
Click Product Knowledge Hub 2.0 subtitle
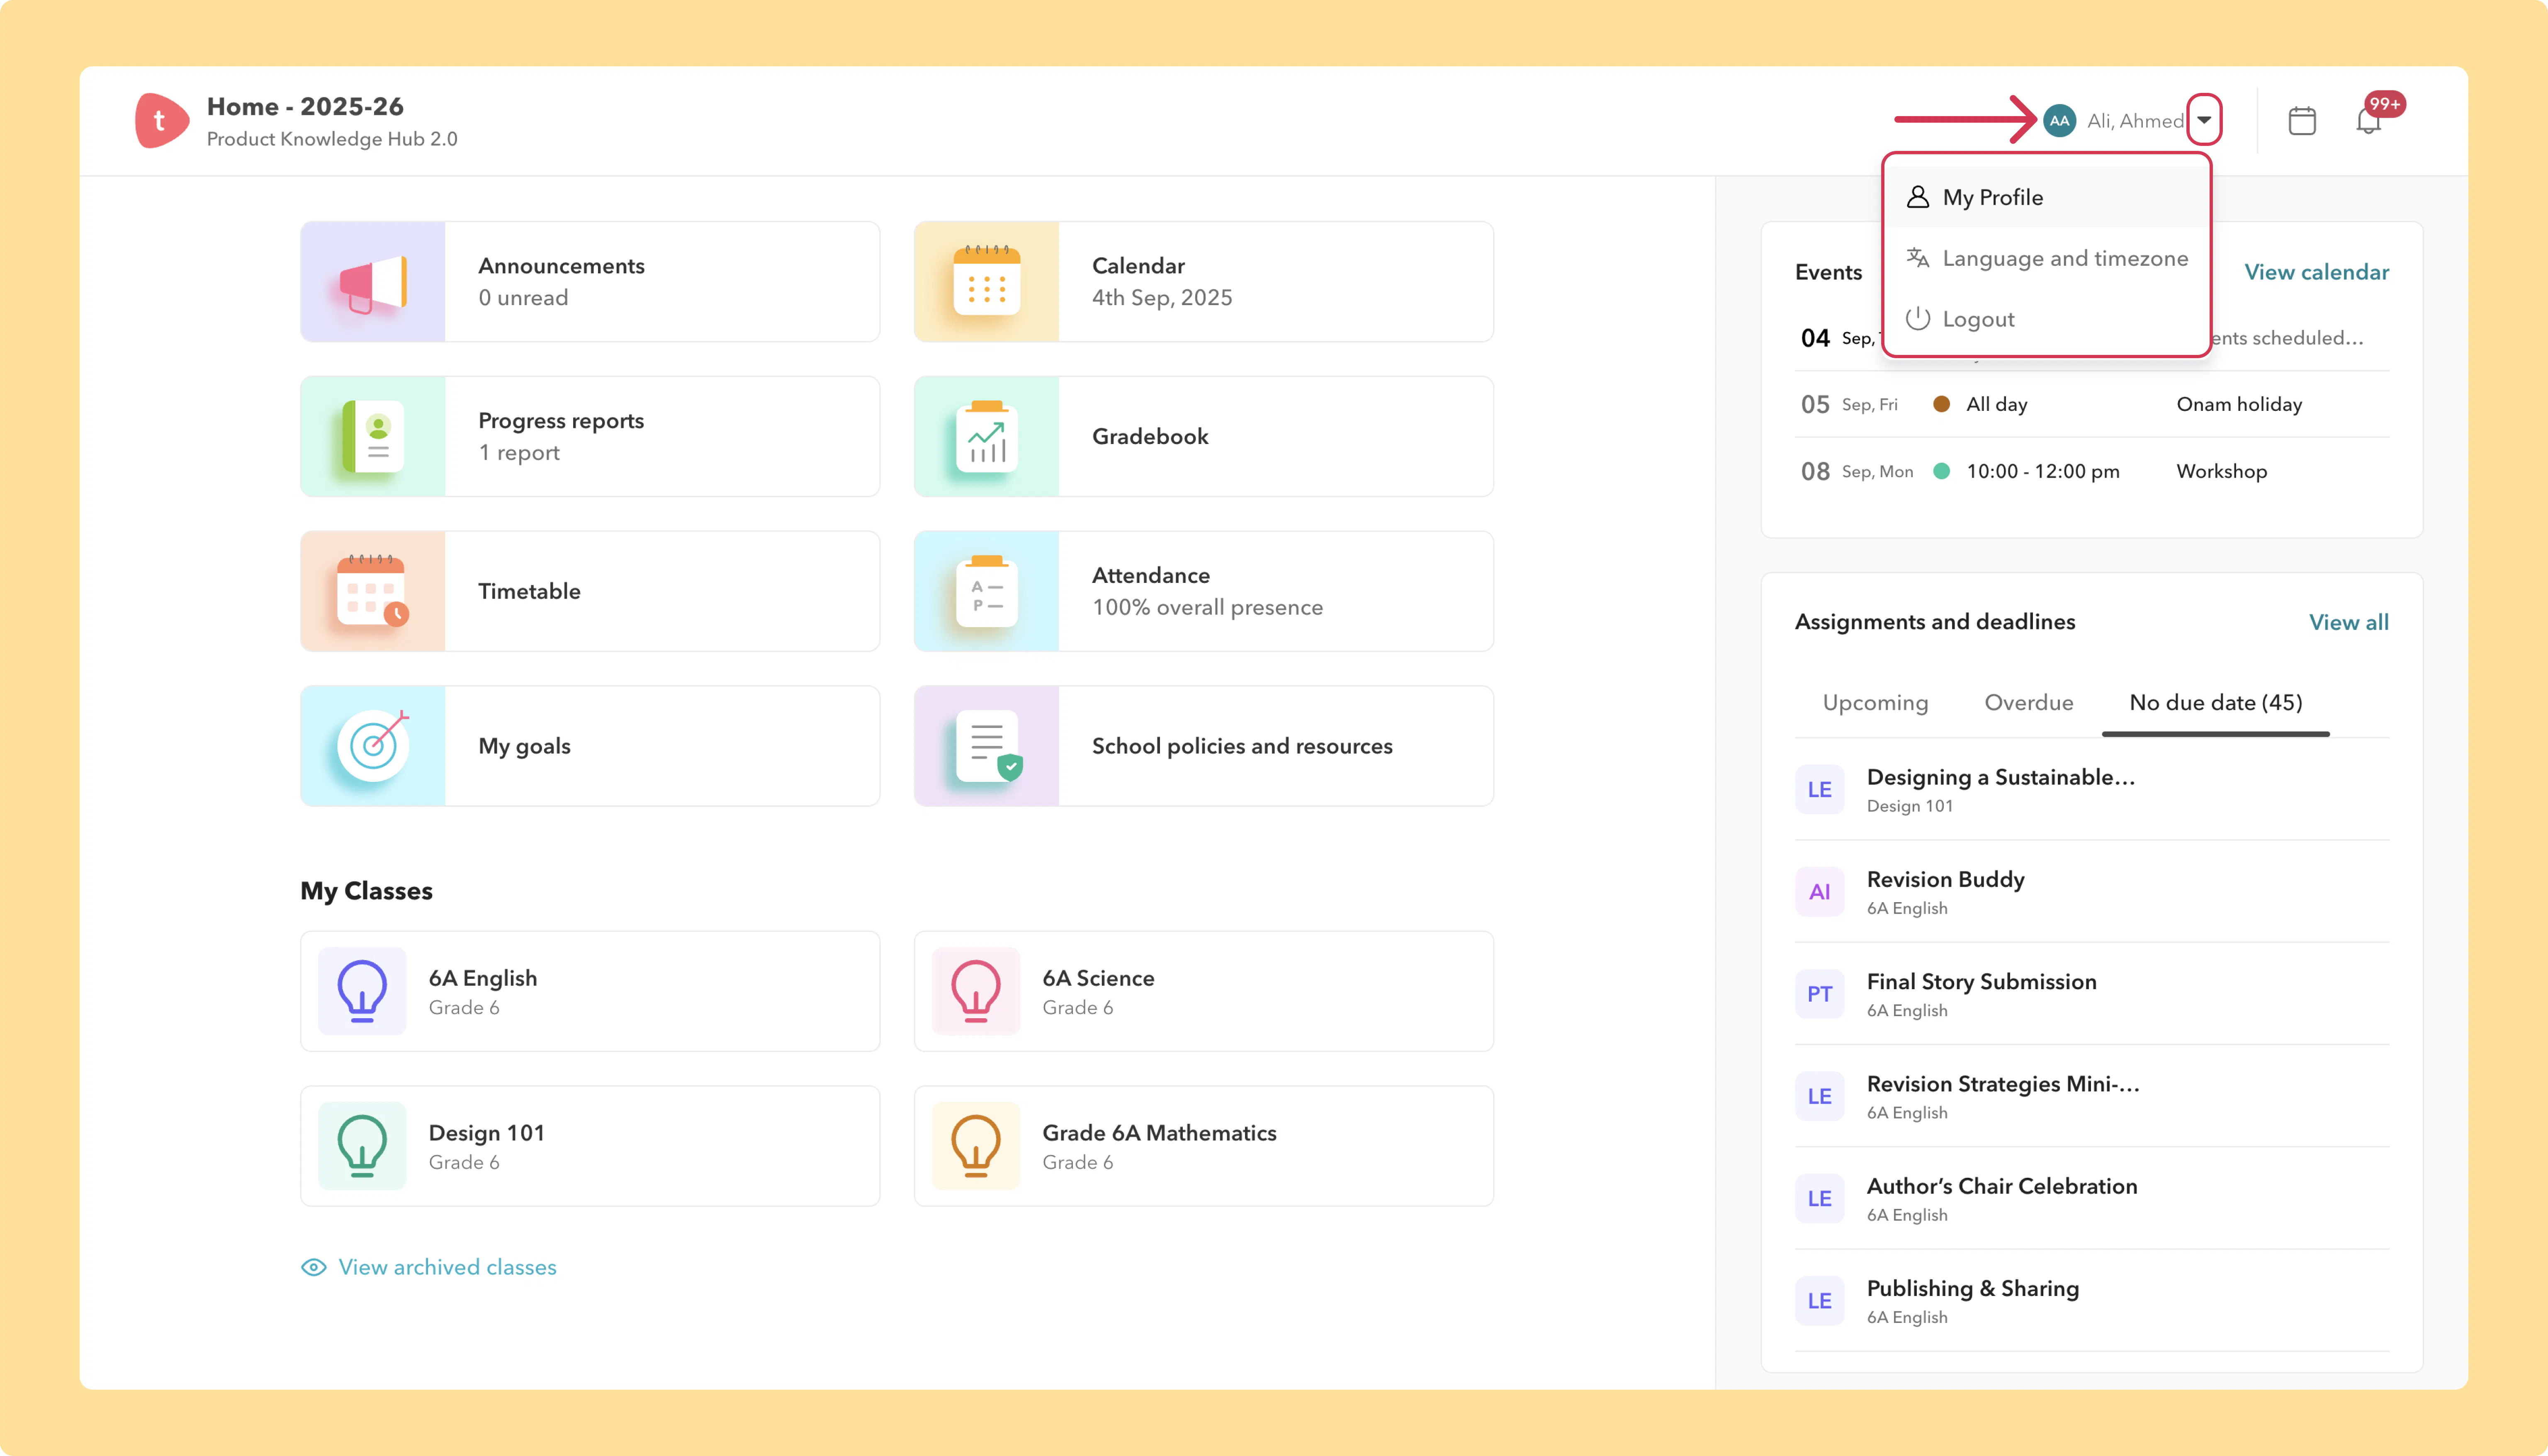332,139
